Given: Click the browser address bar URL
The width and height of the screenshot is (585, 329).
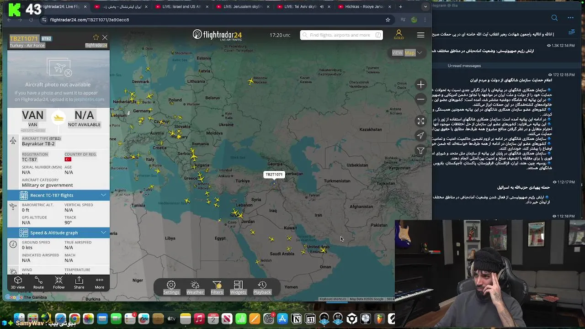Looking at the screenshot, I should tap(90, 20).
